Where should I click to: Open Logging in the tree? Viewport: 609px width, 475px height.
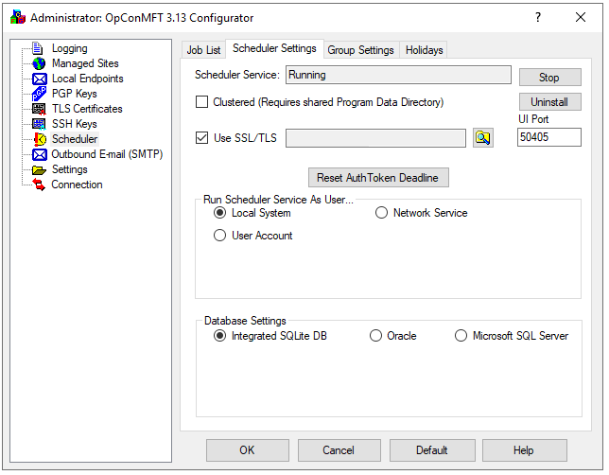[x=70, y=48]
